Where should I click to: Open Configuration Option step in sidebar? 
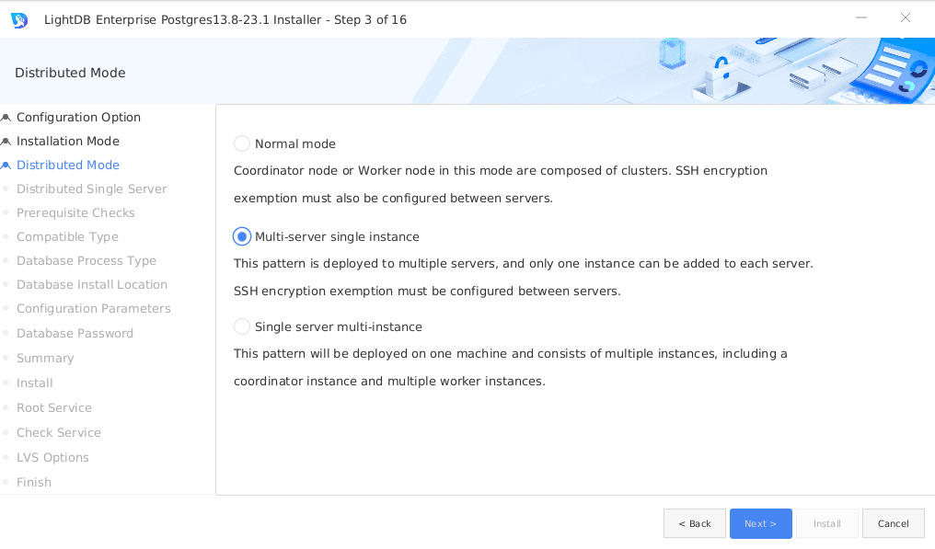pyautogui.click(x=79, y=118)
